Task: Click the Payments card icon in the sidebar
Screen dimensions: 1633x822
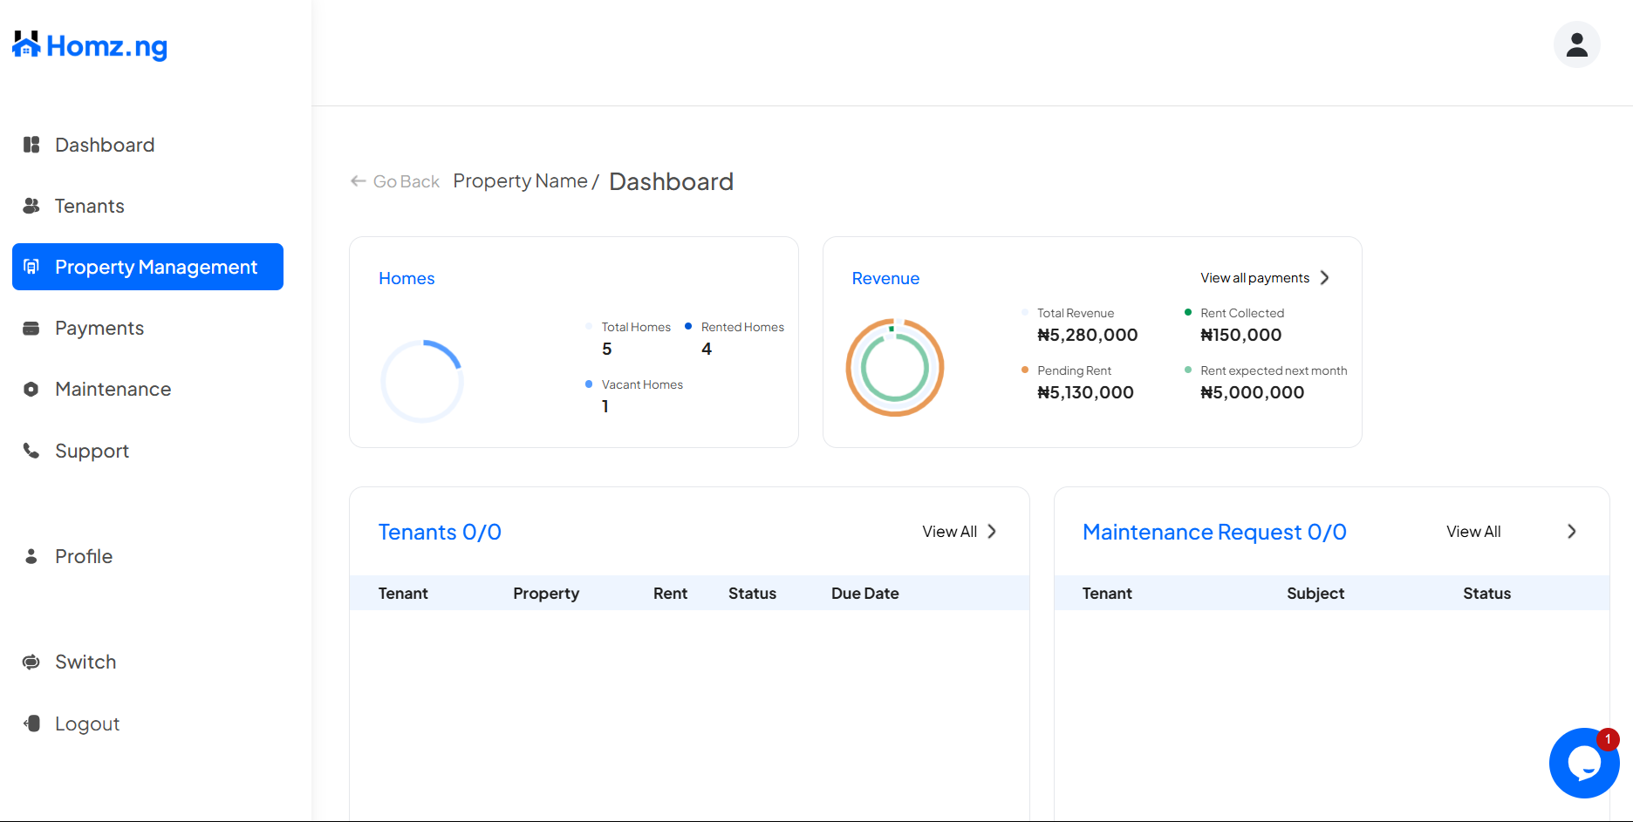Action: (x=31, y=329)
